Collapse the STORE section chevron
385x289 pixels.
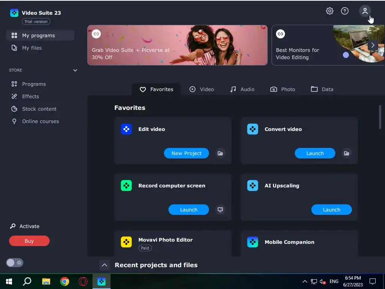[x=75, y=70]
